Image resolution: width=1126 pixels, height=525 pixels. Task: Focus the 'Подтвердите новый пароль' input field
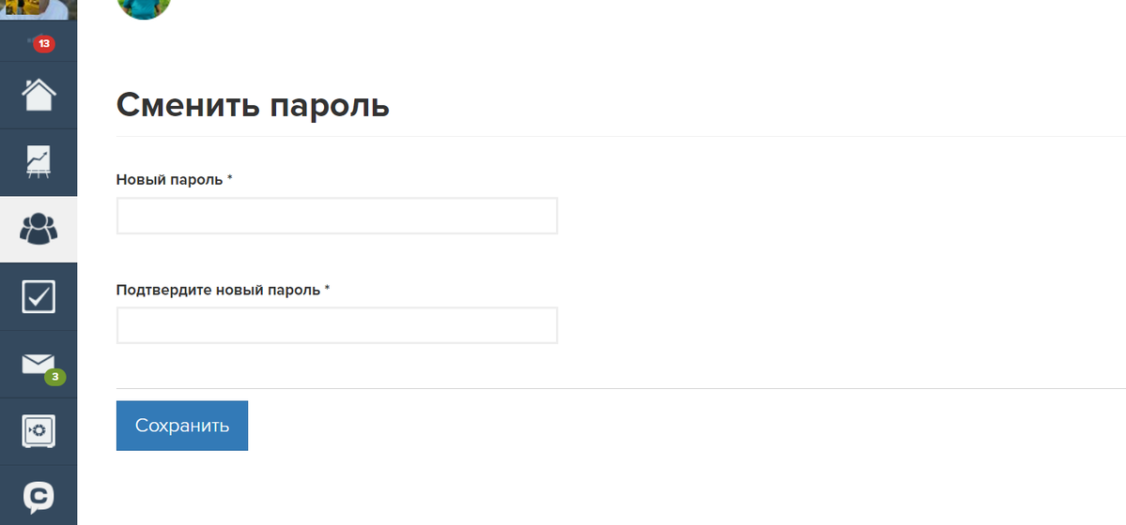[336, 325]
